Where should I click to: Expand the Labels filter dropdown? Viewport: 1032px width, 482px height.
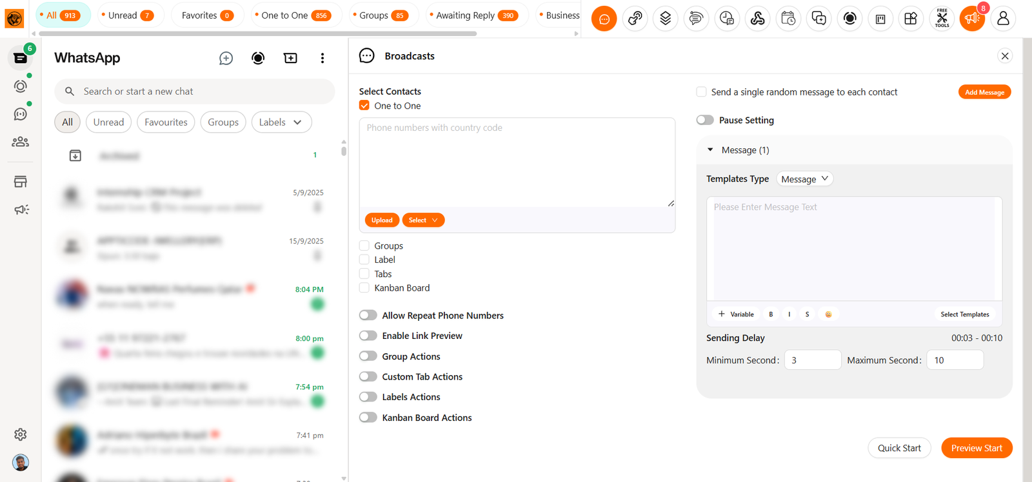pyautogui.click(x=281, y=122)
